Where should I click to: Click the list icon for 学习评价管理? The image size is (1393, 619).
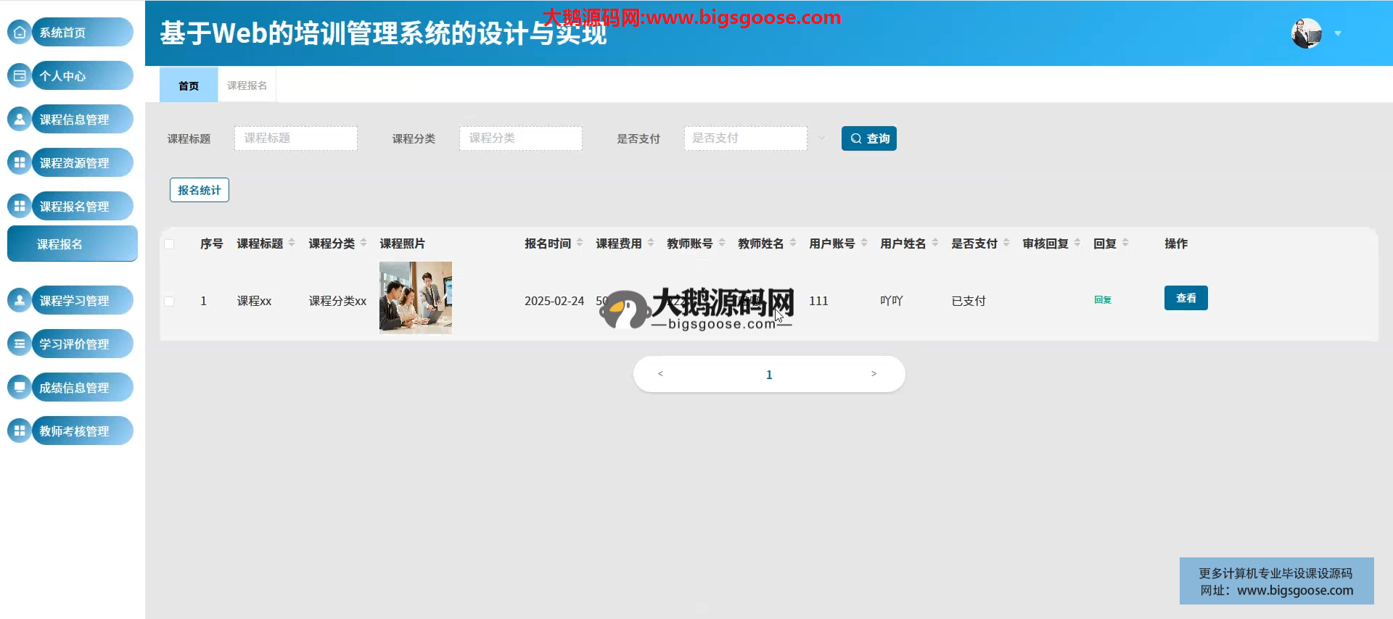20,344
